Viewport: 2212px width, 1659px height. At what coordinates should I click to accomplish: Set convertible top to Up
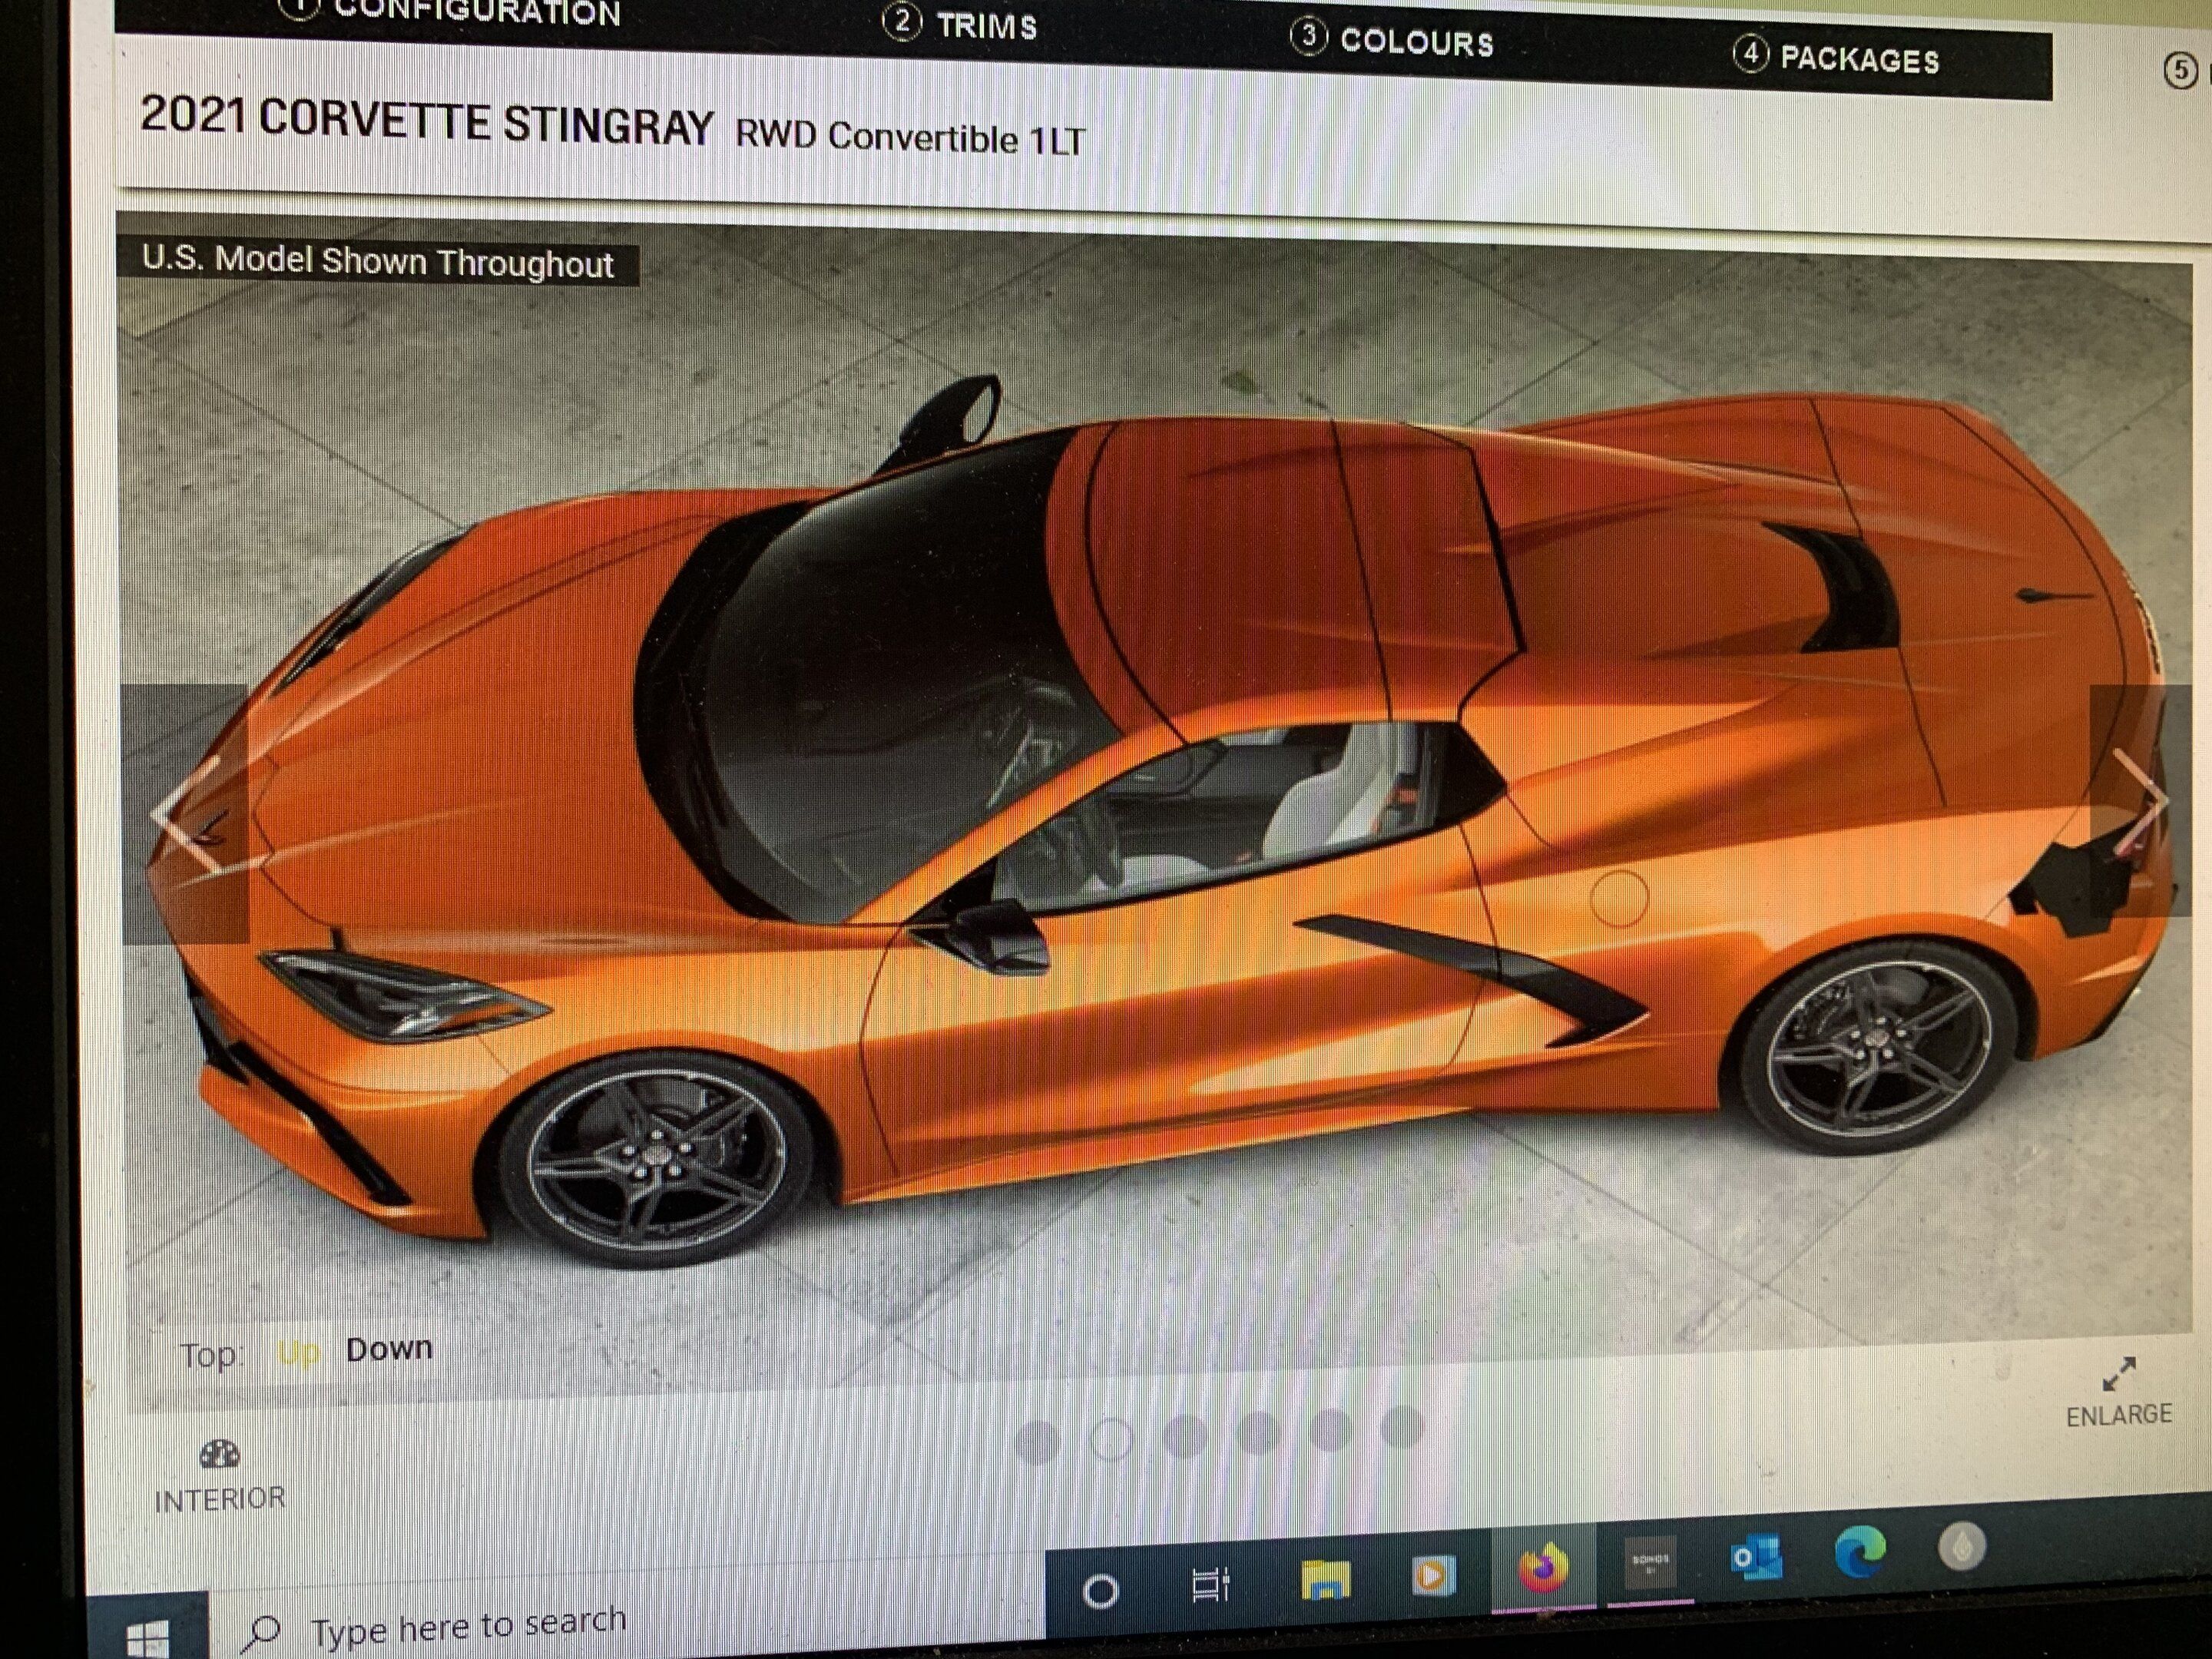pyautogui.click(x=297, y=1354)
